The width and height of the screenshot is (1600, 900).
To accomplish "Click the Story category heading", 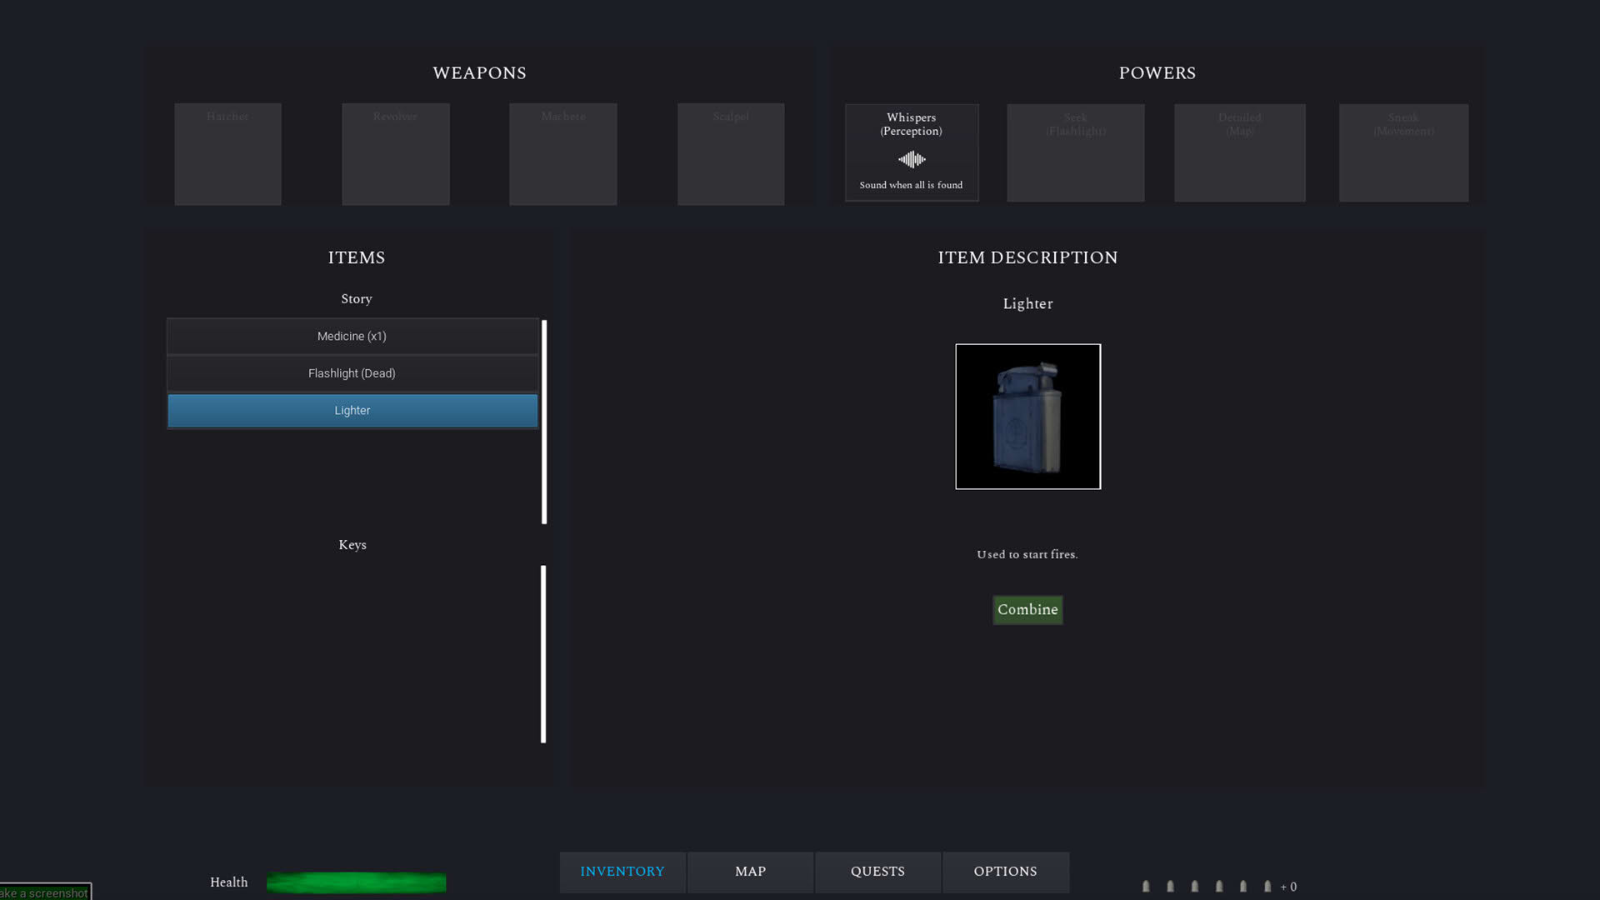I will pos(357,298).
